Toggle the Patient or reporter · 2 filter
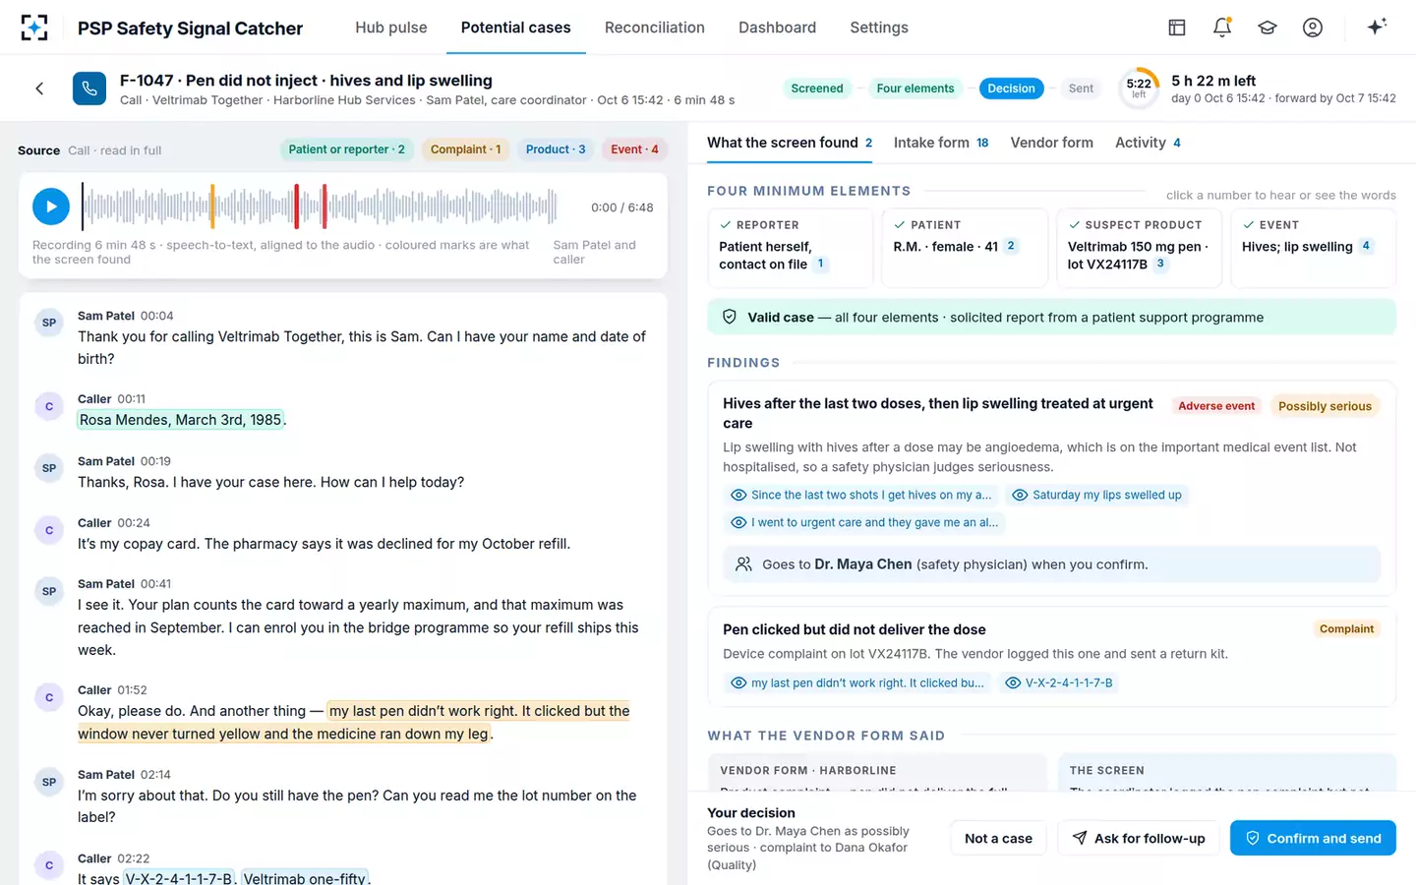This screenshot has width=1416, height=885. coord(346,149)
